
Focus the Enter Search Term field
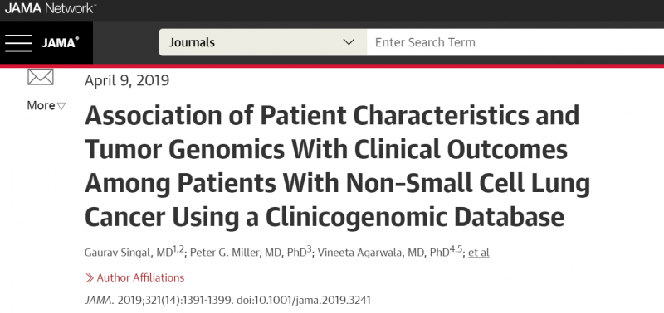point(515,42)
